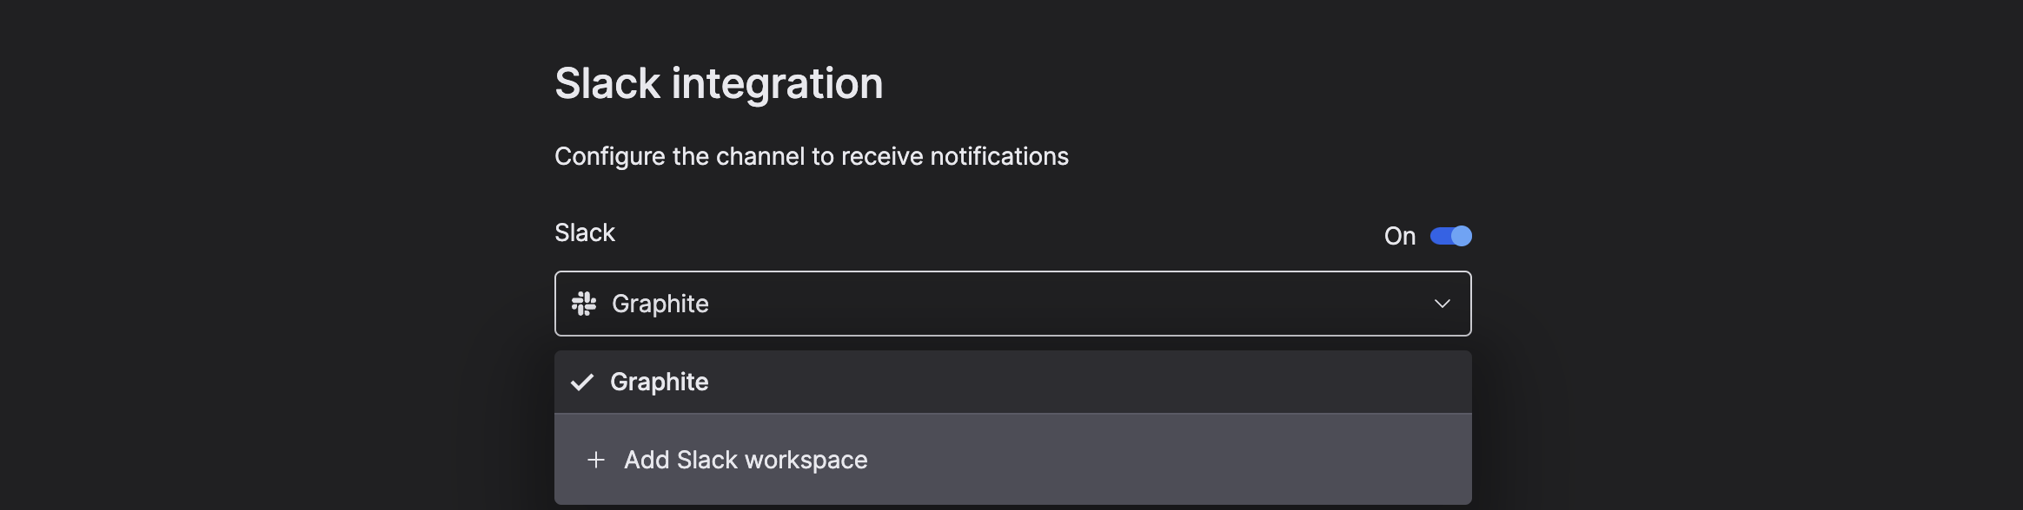Click the chevron arrow of workspace dropdown
Screen dimensions: 2023x510
point(1442,304)
